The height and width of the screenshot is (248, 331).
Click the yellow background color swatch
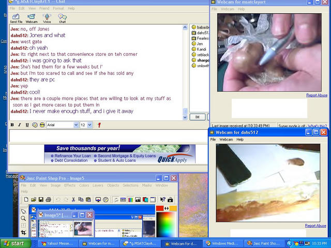point(173,208)
